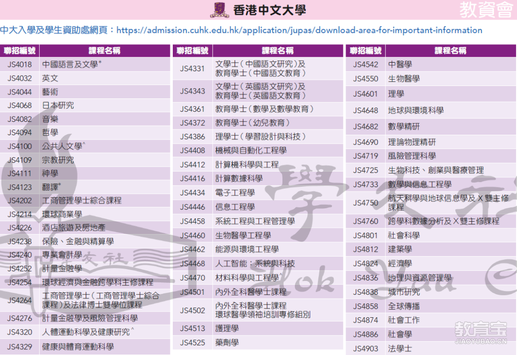
Task: Click the 宗教研究 programme name
Action: pos(58,160)
